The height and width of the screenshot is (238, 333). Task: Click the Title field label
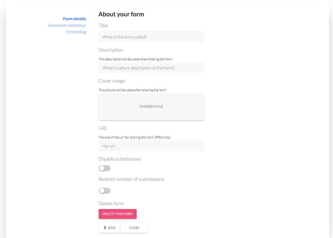tap(103, 26)
